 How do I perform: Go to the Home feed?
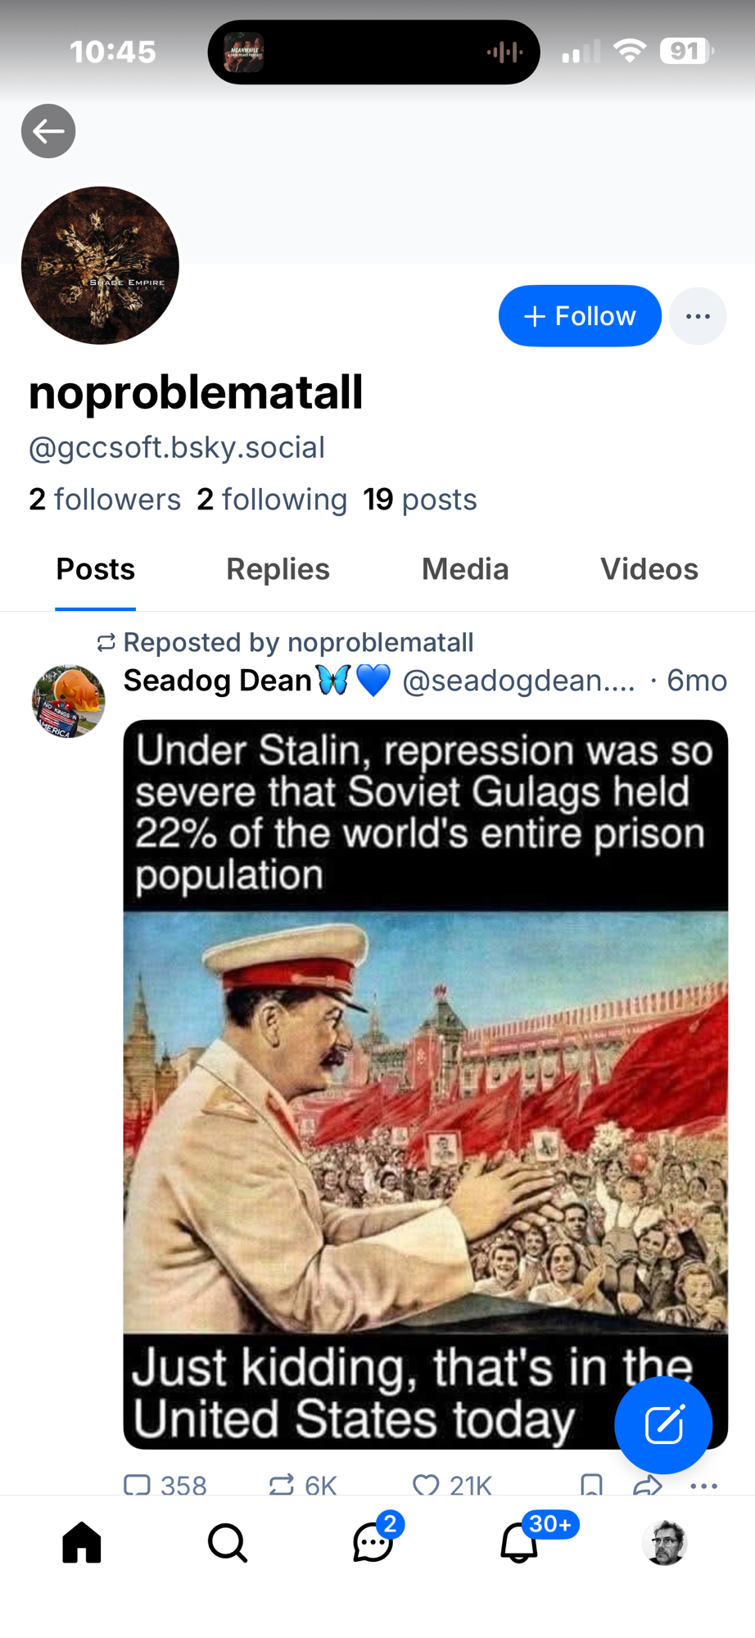[x=82, y=1543]
